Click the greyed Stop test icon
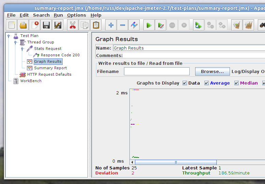Image resolution: width=265 pixels, height=184 pixels. point(172,25)
